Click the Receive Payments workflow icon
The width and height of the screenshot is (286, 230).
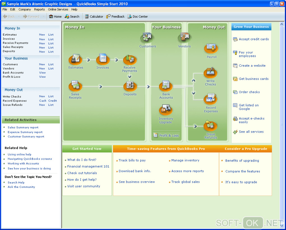pyautogui.click(x=130, y=60)
